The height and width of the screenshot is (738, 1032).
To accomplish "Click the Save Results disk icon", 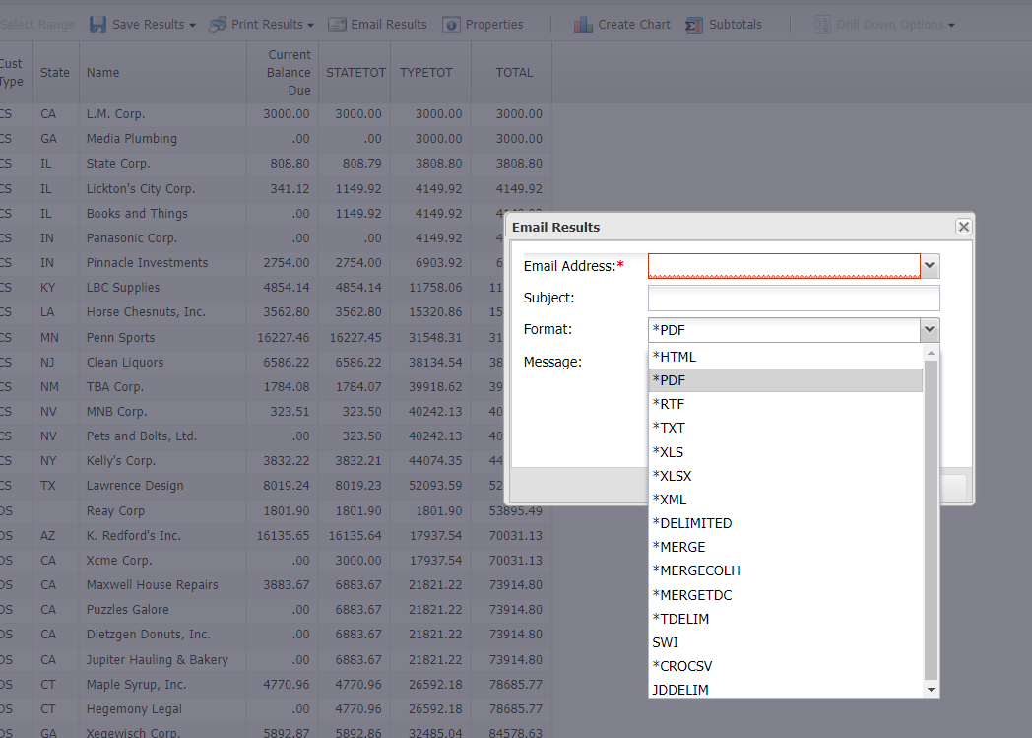I will [x=98, y=25].
